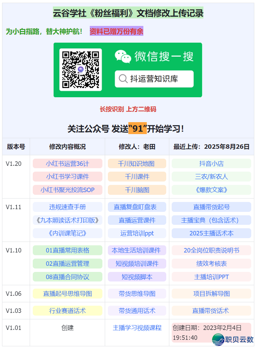Open the 《爆款文案》 link

(211, 190)
